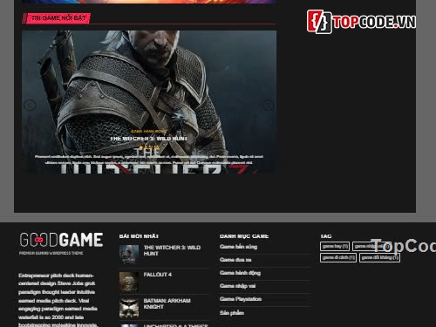Click the star rating on the slider
The height and width of the screenshot is (327, 436).
coord(148,147)
